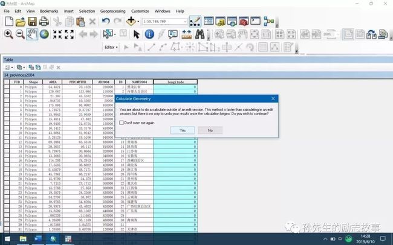Tick the row selector for FID 31

pos(7,229)
